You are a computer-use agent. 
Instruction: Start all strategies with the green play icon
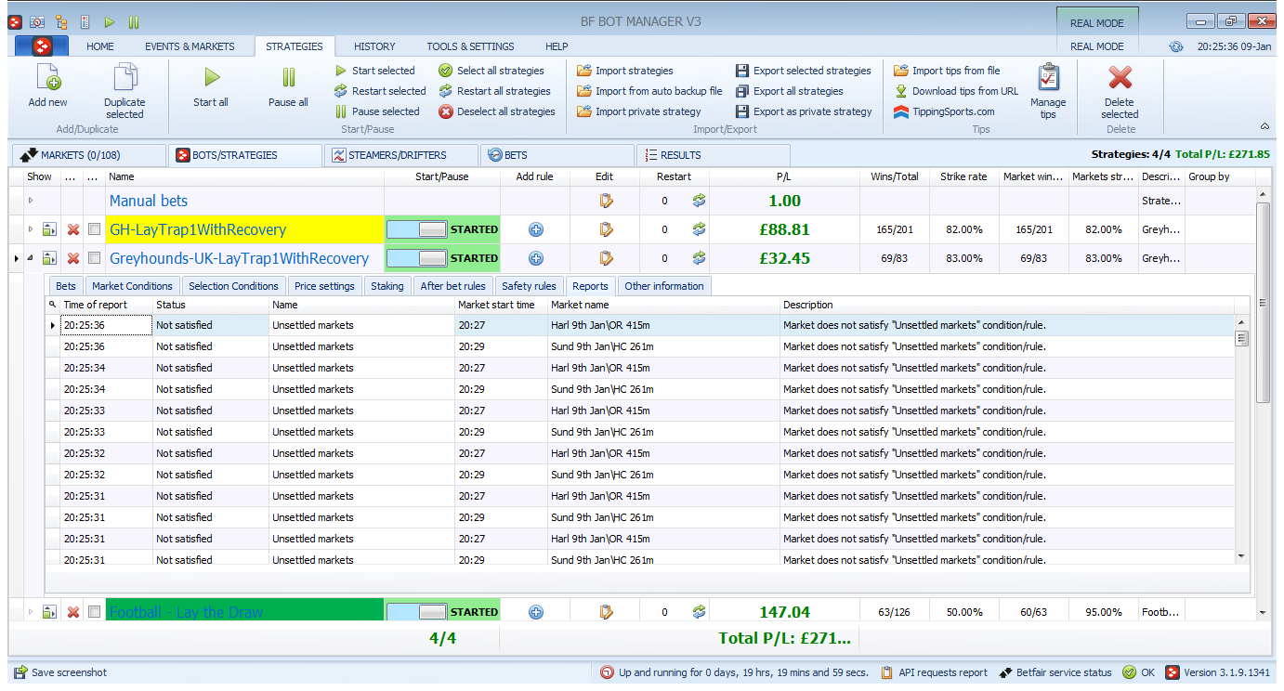tap(211, 78)
